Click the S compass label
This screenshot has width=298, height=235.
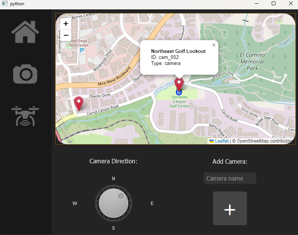(x=113, y=228)
